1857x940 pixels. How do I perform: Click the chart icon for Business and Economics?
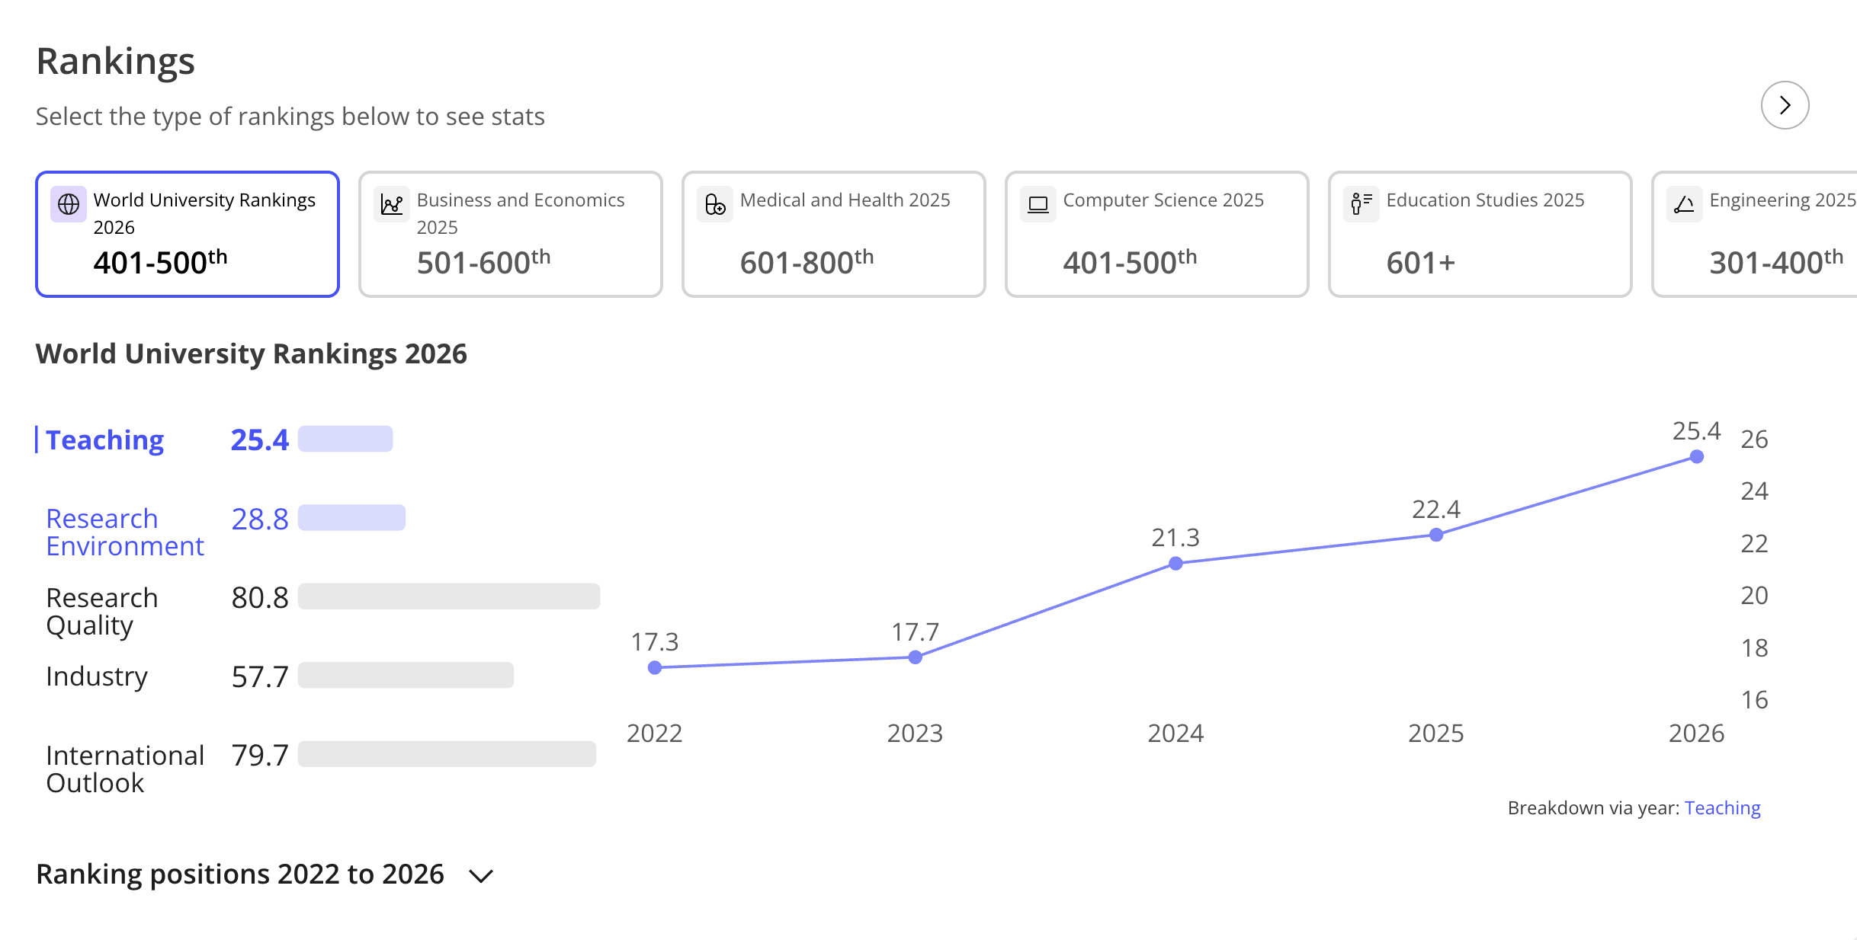click(x=392, y=204)
